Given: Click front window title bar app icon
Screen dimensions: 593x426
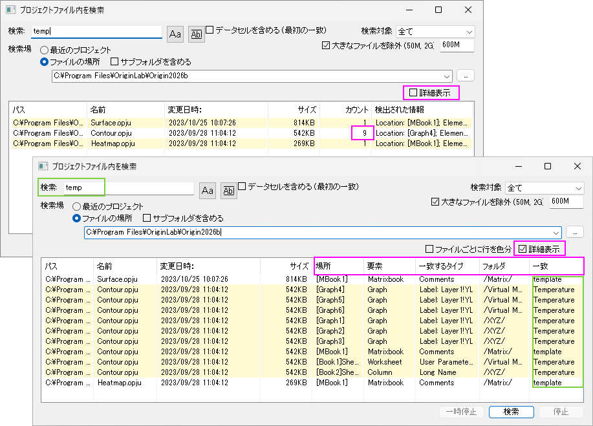Looking at the screenshot, I should 43,166.
